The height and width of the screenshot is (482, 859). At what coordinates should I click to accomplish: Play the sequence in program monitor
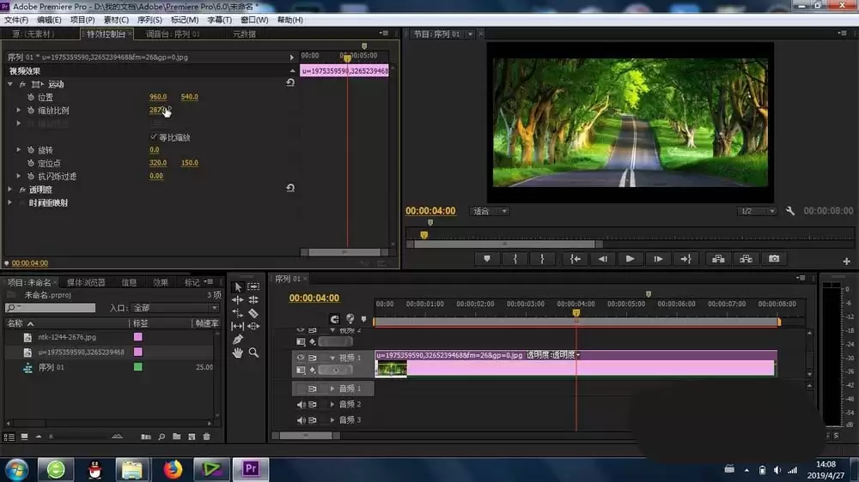(630, 259)
